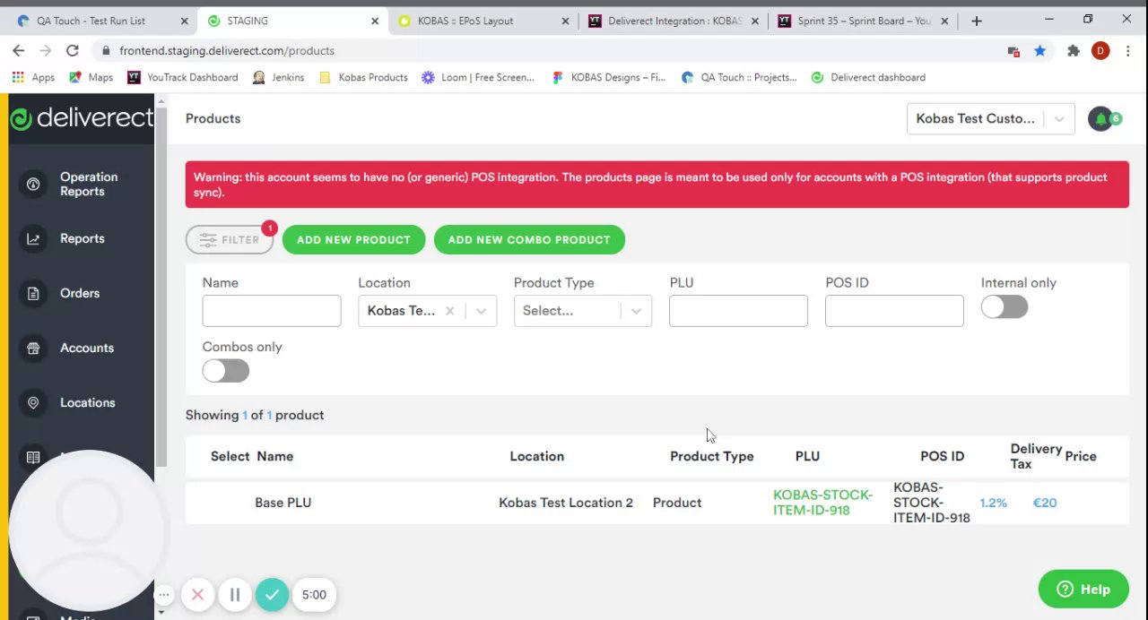Image resolution: width=1148 pixels, height=620 pixels.
Task: Switch to Sprint 35 Sprint Board tab
Action: [863, 21]
